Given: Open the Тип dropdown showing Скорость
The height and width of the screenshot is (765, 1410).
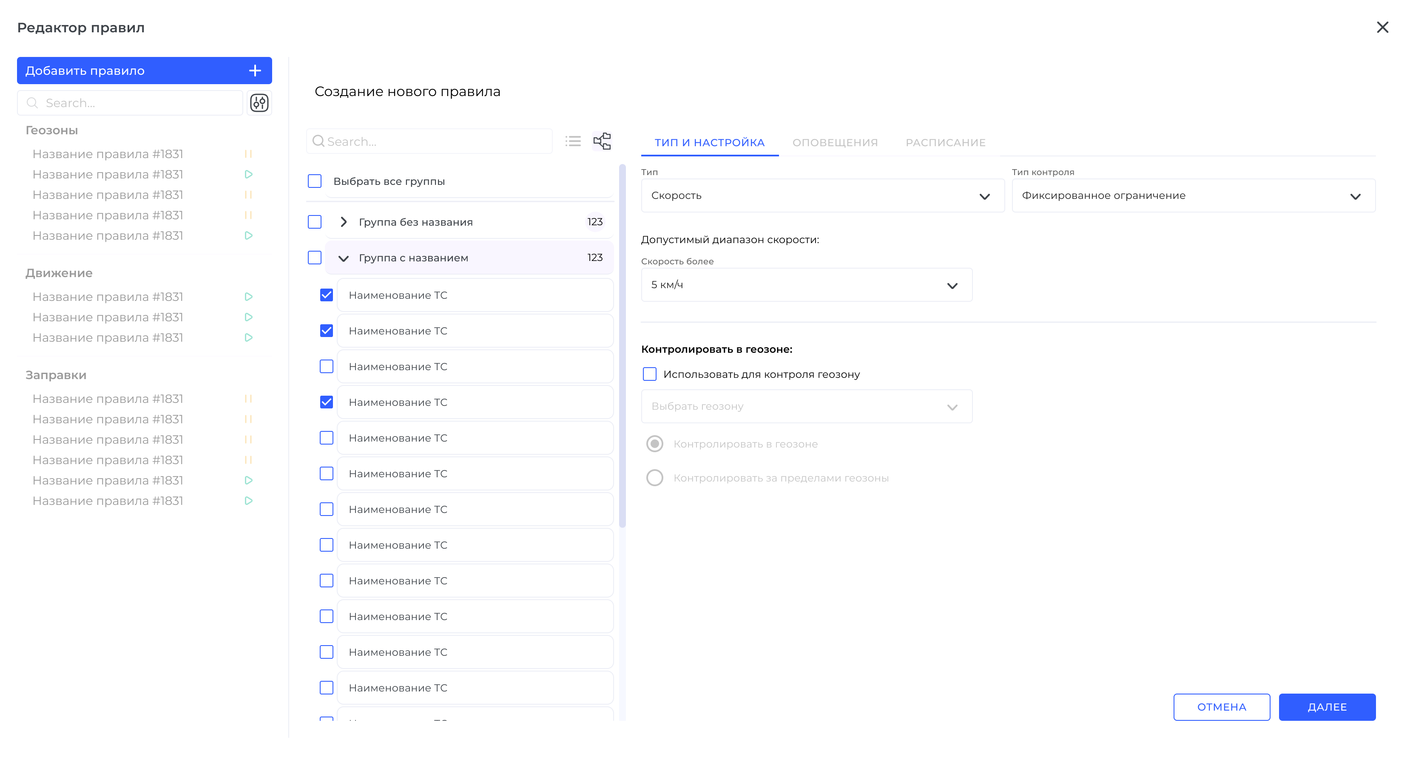Looking at the screenshot, I should [822, 196].
